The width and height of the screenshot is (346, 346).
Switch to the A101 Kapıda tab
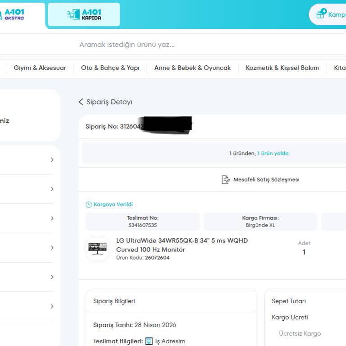pos(84,14)
